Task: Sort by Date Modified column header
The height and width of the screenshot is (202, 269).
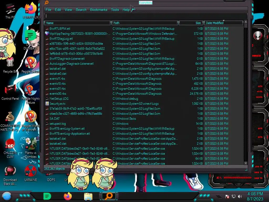Action: click(x=223, y=23)
